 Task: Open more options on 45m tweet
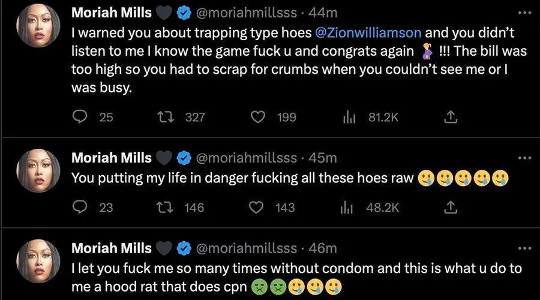(x=524, y=158)
